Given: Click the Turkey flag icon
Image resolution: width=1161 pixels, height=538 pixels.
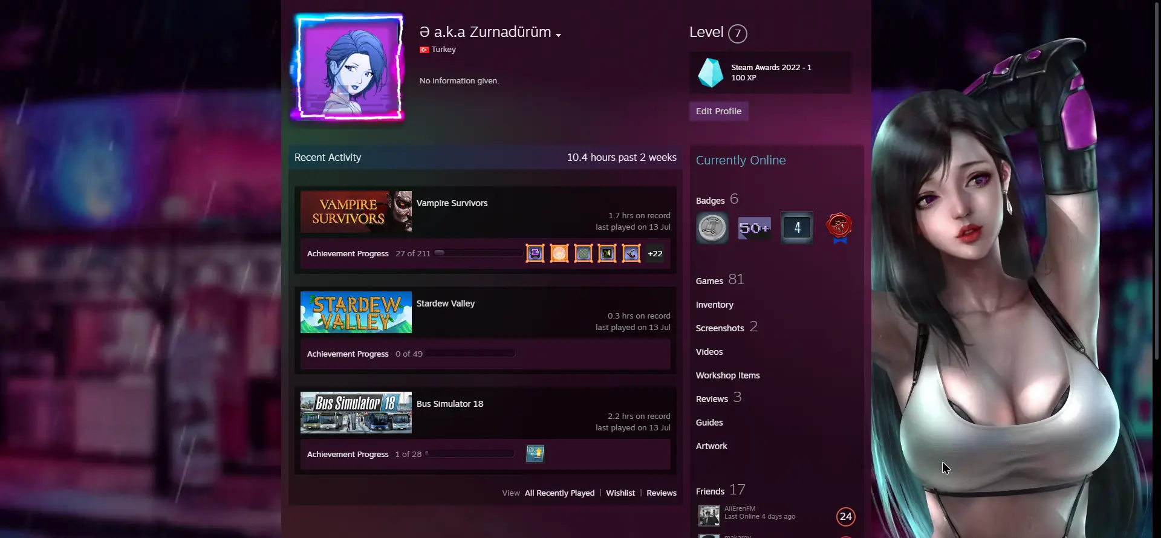Looking at the screenshot, I should [424, 50].
